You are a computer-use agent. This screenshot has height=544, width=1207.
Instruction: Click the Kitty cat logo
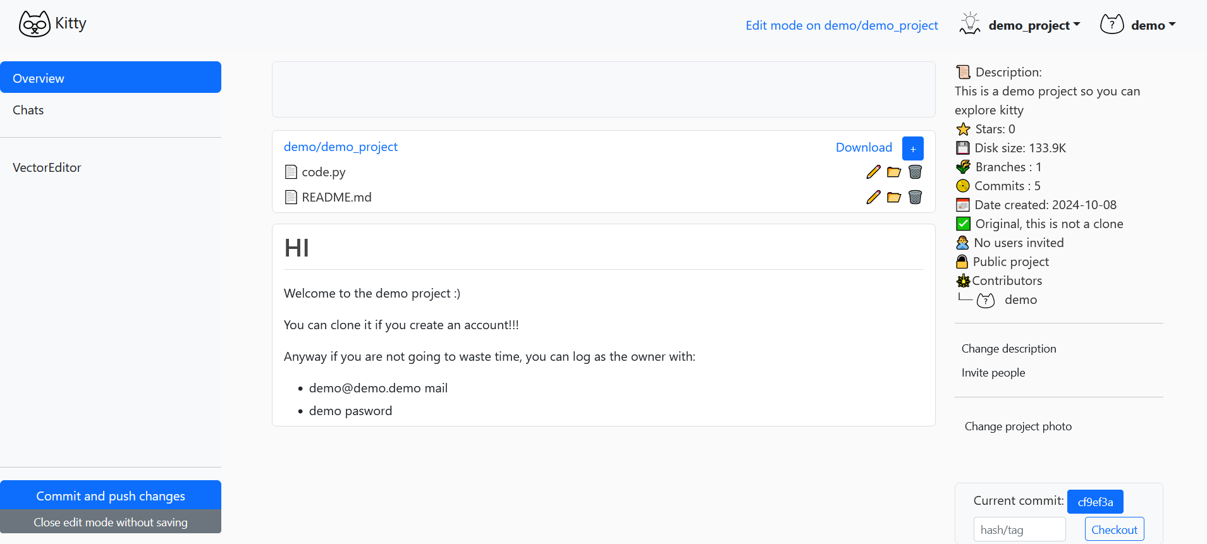[x=35, y=23]
